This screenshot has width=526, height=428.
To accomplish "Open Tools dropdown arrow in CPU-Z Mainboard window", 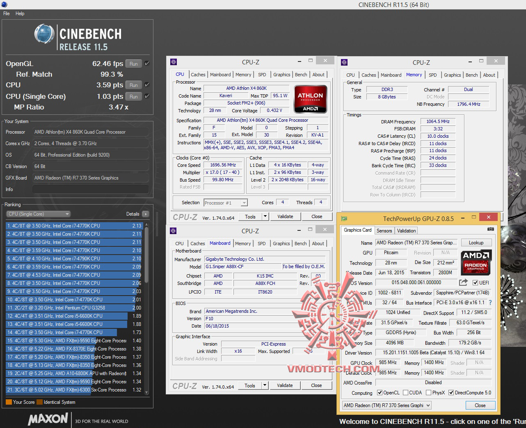I will click(x=265, y=385).
